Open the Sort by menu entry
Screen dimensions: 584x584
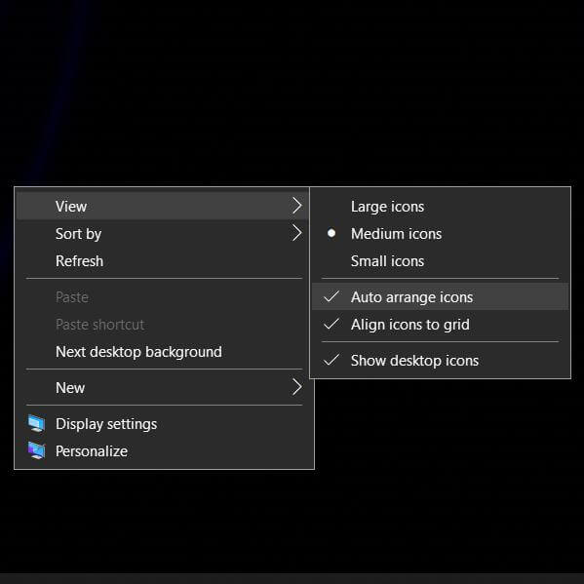coord(163,234)
